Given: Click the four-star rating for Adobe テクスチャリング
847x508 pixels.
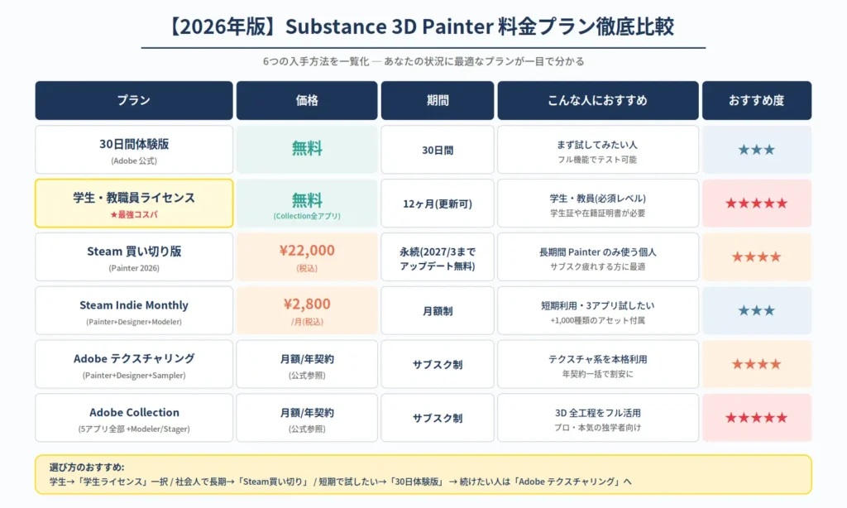Looking at the screenshot, I should (757, 364).
